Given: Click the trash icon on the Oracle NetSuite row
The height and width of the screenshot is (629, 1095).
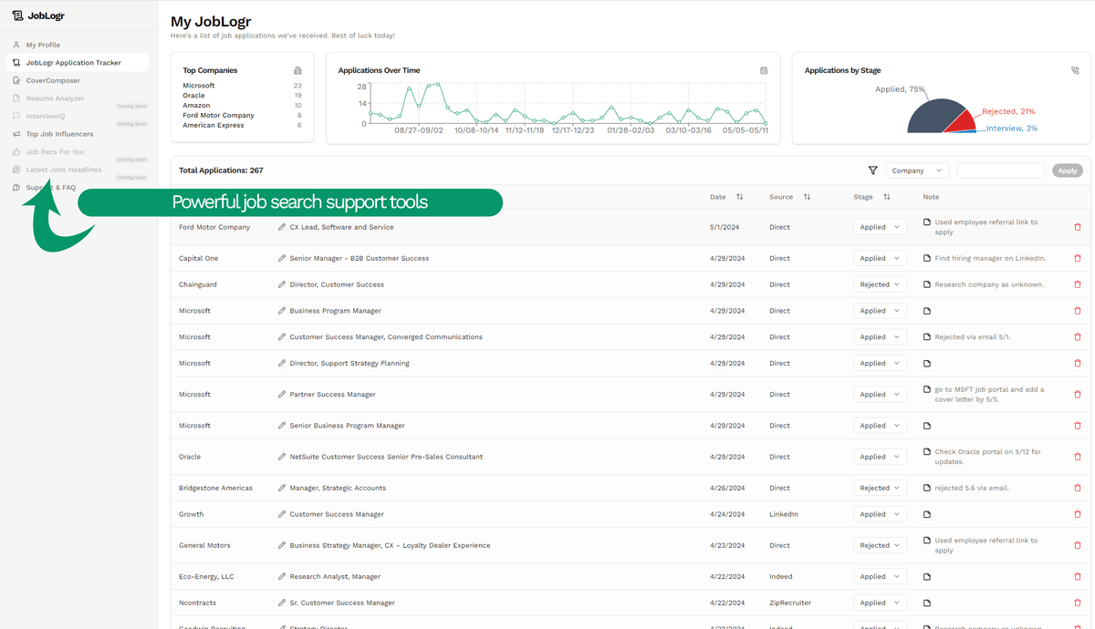Looking at the screenshot, I should pyautogui.click(x=1077, y=456).
